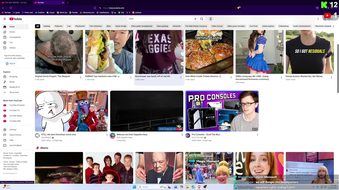
Task: Open Windows Start menu
Action: (x=134, y=187)
